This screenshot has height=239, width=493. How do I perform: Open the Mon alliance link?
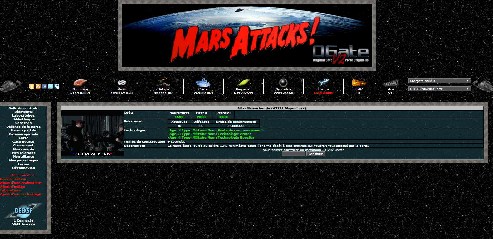[23, 157]
